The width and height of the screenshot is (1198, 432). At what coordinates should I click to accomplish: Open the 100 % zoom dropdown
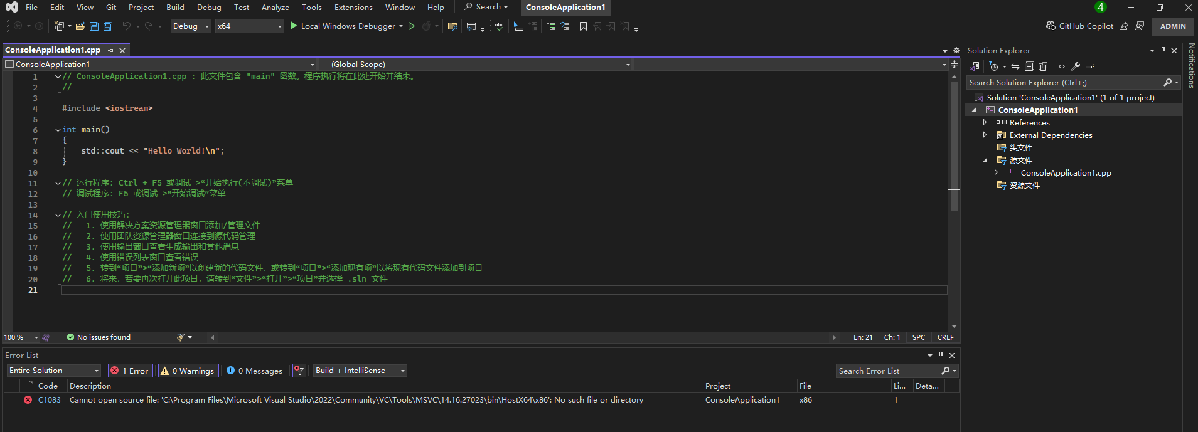[21, 337]
